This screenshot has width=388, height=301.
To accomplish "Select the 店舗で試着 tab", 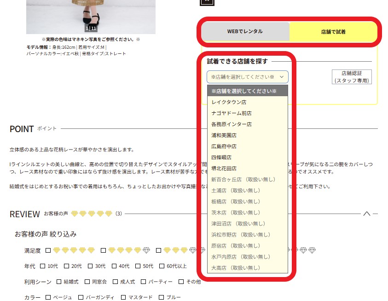I will (x=333, y=32).
